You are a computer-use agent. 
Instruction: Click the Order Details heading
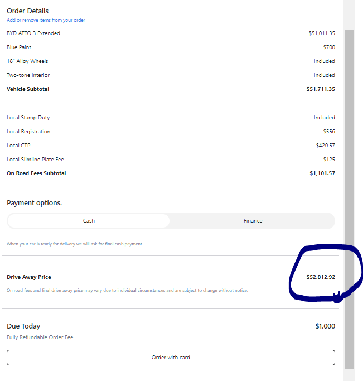coord(27,11)
